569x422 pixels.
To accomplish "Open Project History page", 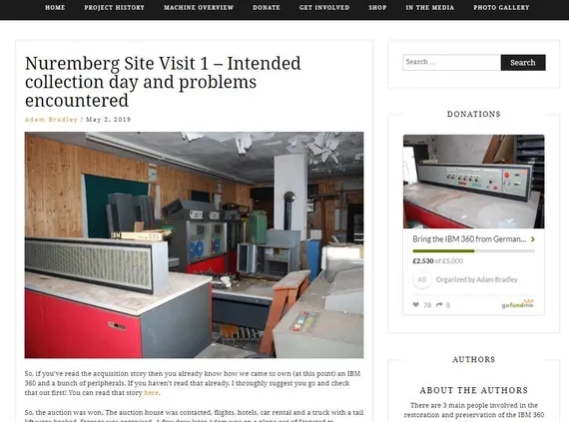I will point(115,8).
